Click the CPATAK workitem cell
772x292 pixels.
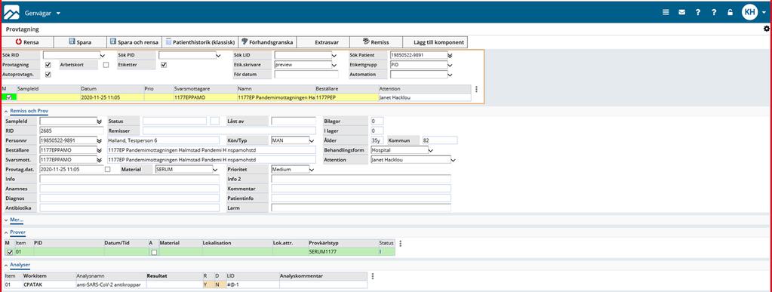(49, 284)
